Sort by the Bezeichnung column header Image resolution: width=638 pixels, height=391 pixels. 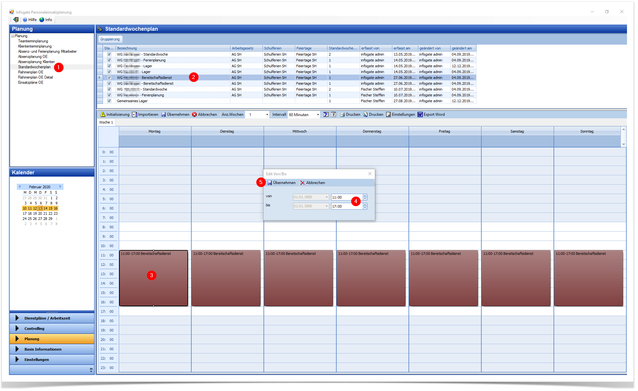(173, 48)
